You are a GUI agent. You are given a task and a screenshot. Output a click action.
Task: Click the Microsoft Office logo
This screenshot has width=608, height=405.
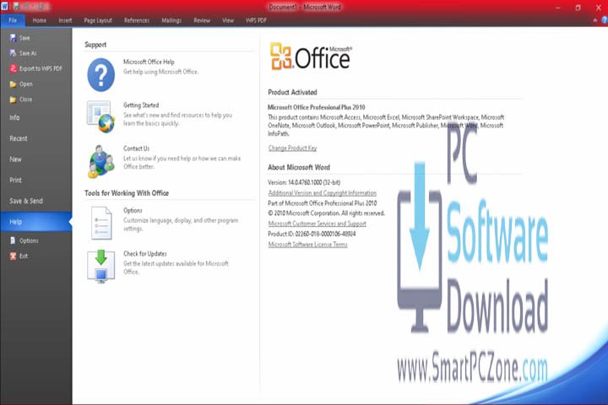[x=311, y=57]
